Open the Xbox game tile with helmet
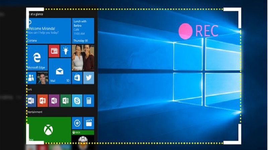Screen dimensions: 268x150 coord(83,137)
